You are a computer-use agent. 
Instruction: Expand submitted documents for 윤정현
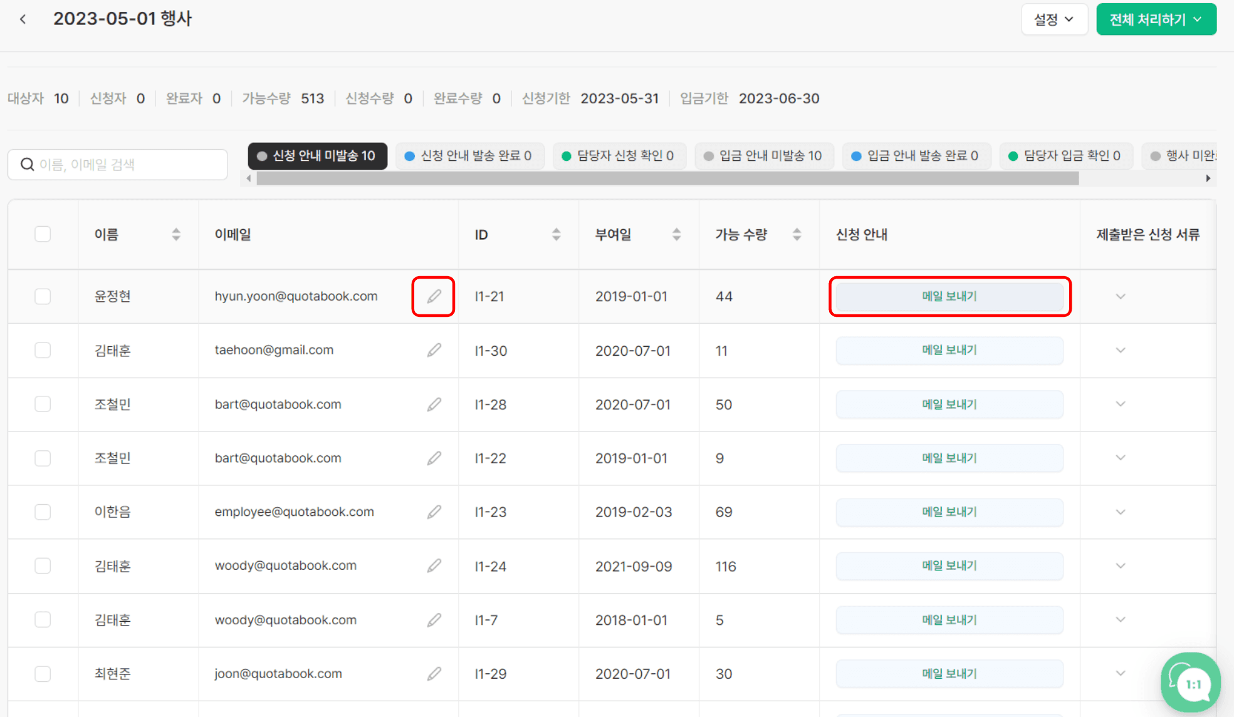coord(1121,296)
